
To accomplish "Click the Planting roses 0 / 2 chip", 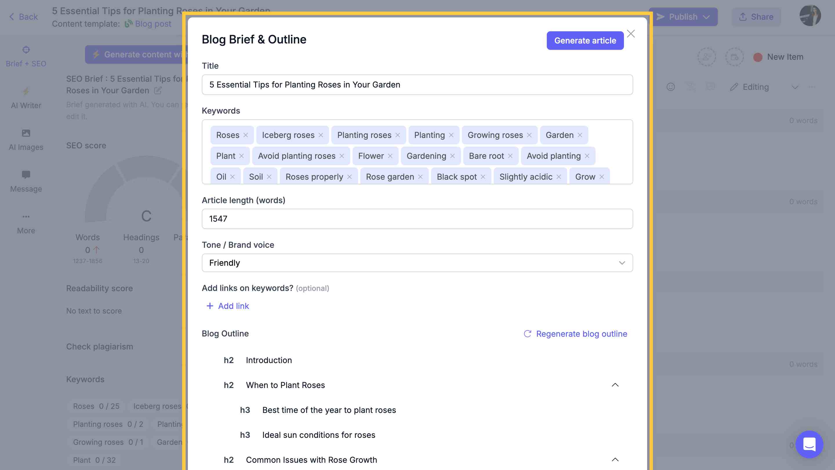I will [x=108, y=424].
